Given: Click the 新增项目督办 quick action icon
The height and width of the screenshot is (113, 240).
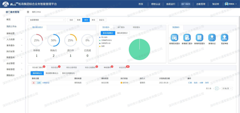Looking at the screenshot, I should click(199, 37).
